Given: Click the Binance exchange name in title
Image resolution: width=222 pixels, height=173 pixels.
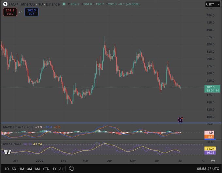Looking at the screenshot, I should (x=53, y=4).
